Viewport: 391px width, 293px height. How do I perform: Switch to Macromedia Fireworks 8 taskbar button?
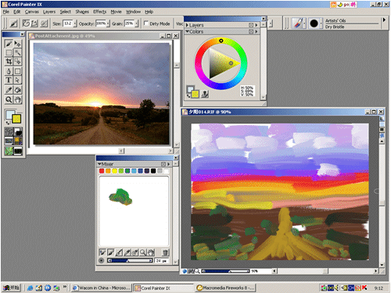point(225,288)
